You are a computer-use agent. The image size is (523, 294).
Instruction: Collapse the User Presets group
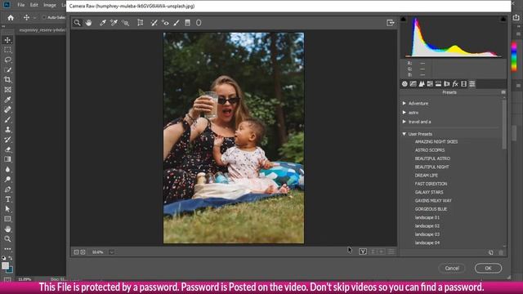[405, 134]
